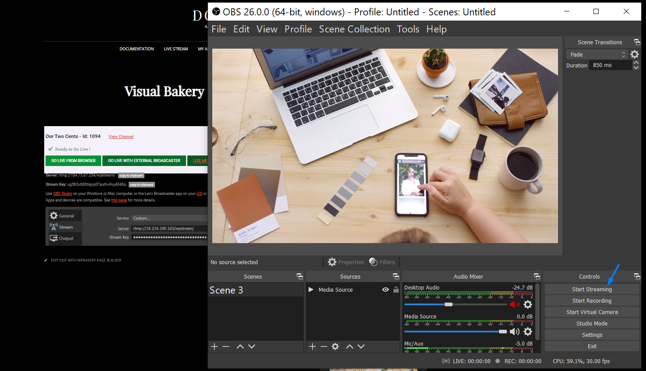Add a new source with the plus icon
The image size is (646, 371).
click(x=312, y=346)
